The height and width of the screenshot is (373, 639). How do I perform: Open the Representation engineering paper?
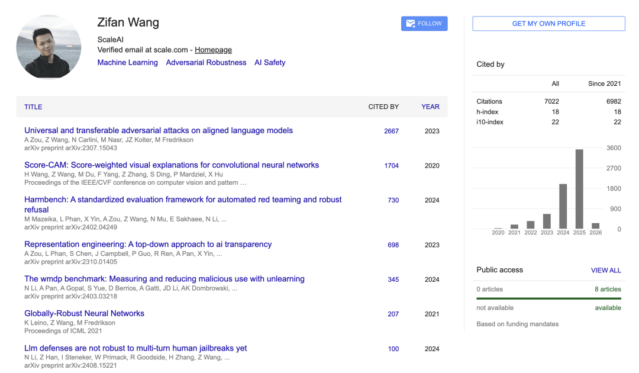click(148, 245)
